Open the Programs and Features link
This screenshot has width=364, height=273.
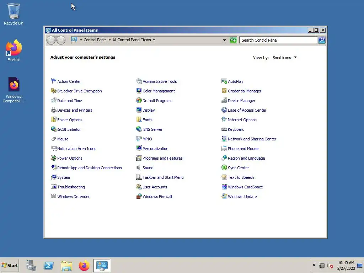162,158
